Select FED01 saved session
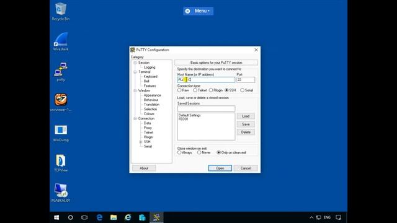Image resolution: width=397 pixels, height=223 pixels. tap(184, 119)
